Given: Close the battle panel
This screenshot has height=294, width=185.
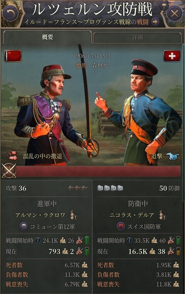Looking at the screenshot, I should pyautogui.click(x=174, y=14).
